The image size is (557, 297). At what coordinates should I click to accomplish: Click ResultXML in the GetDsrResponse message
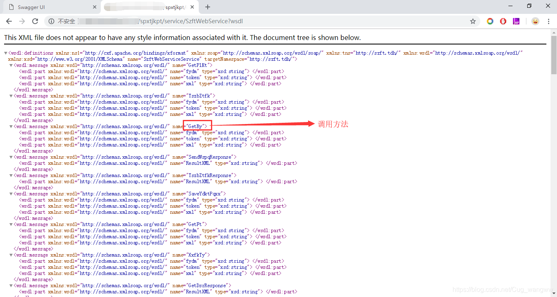pyautogui.click(x=199, y=292)
